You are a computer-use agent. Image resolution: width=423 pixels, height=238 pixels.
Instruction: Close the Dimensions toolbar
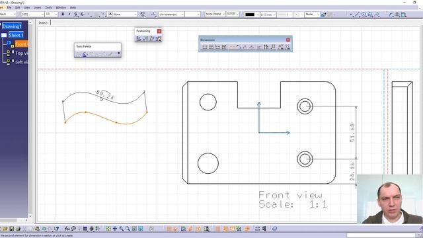click(x=288, y=40)
